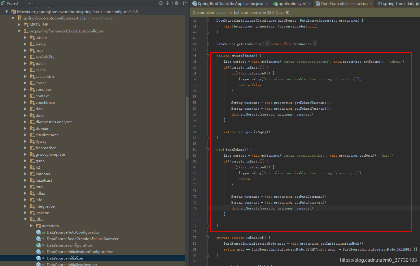Close the SpringBootDataJdbcApplication.java tab
Screen dimensions: 420x266
tap(266, 4)
